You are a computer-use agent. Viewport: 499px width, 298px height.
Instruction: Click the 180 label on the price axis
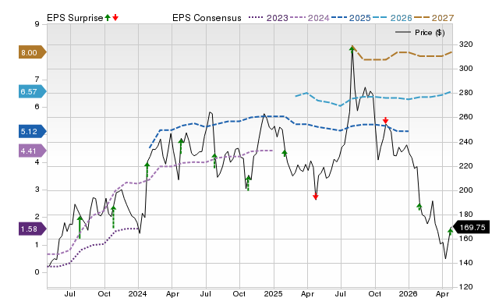coord(466,215)
